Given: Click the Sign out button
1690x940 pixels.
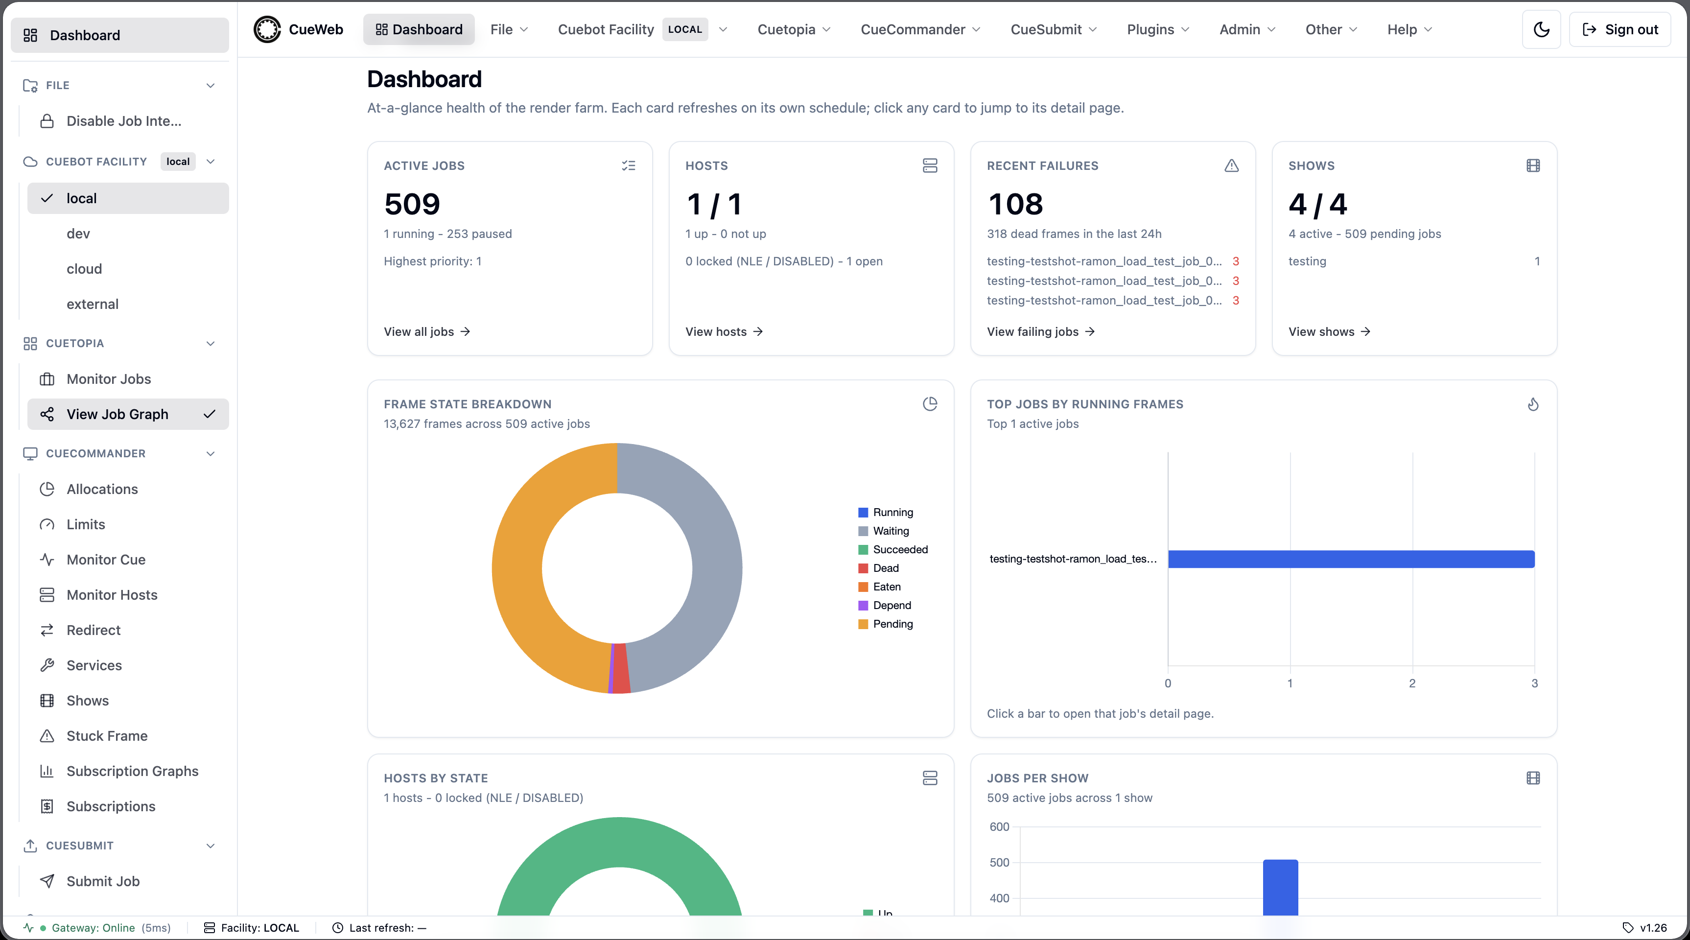Looking at the screenshot, I should [1620, 29].
